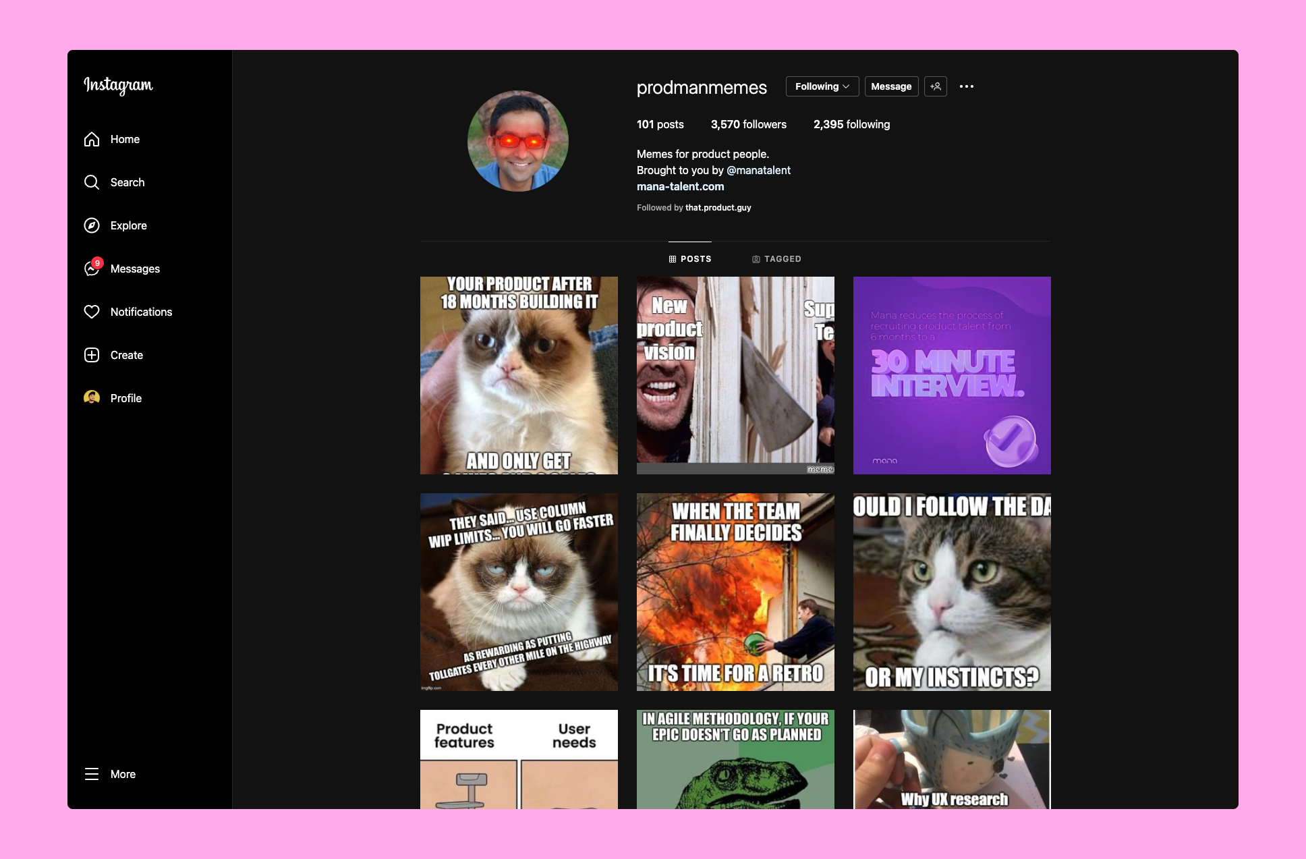Click the prodmanmemes username heading

point(702,87)
